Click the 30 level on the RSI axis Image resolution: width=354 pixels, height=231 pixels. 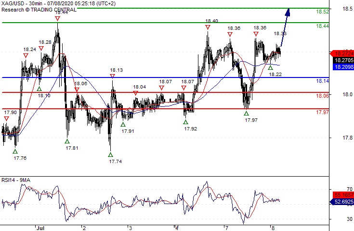[350, 219]
